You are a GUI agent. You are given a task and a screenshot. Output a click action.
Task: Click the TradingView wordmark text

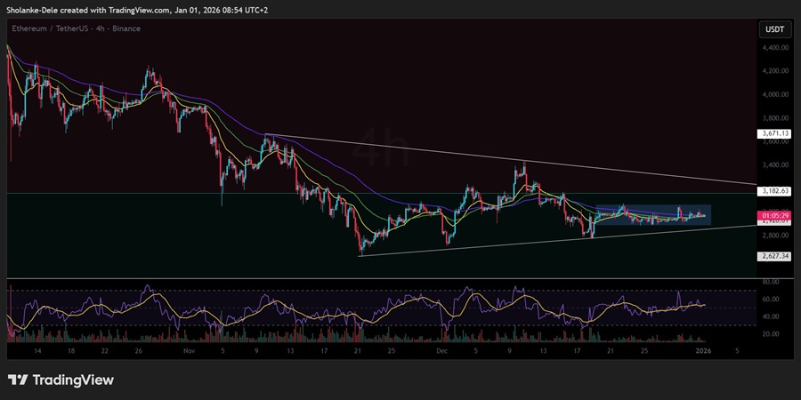[x=73, y=380]
